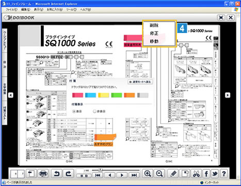Choose 削除 from the sticky note menu
Viewport: 241px width, 186px height.
154,25
